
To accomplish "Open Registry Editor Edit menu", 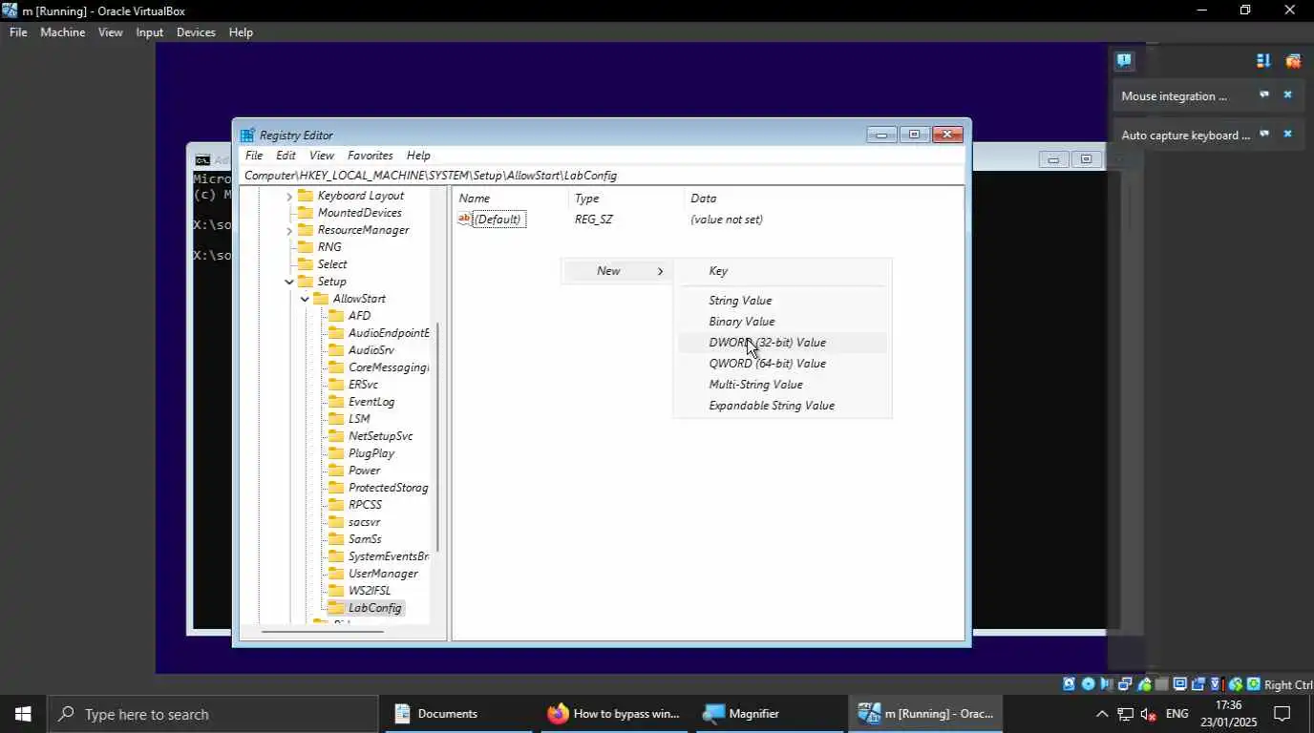I will pos(286,156).
